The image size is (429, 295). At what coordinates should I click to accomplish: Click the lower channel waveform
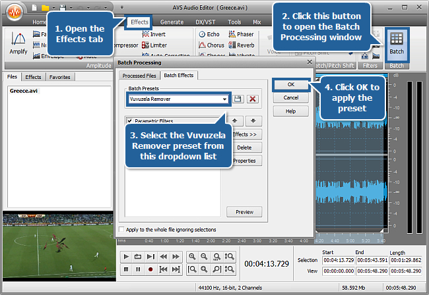[351, 192]
